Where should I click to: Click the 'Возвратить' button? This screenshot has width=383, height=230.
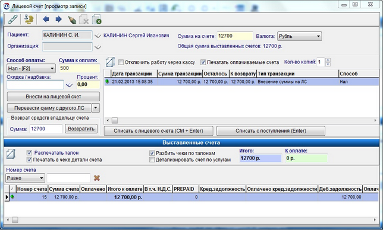[81, 129]
